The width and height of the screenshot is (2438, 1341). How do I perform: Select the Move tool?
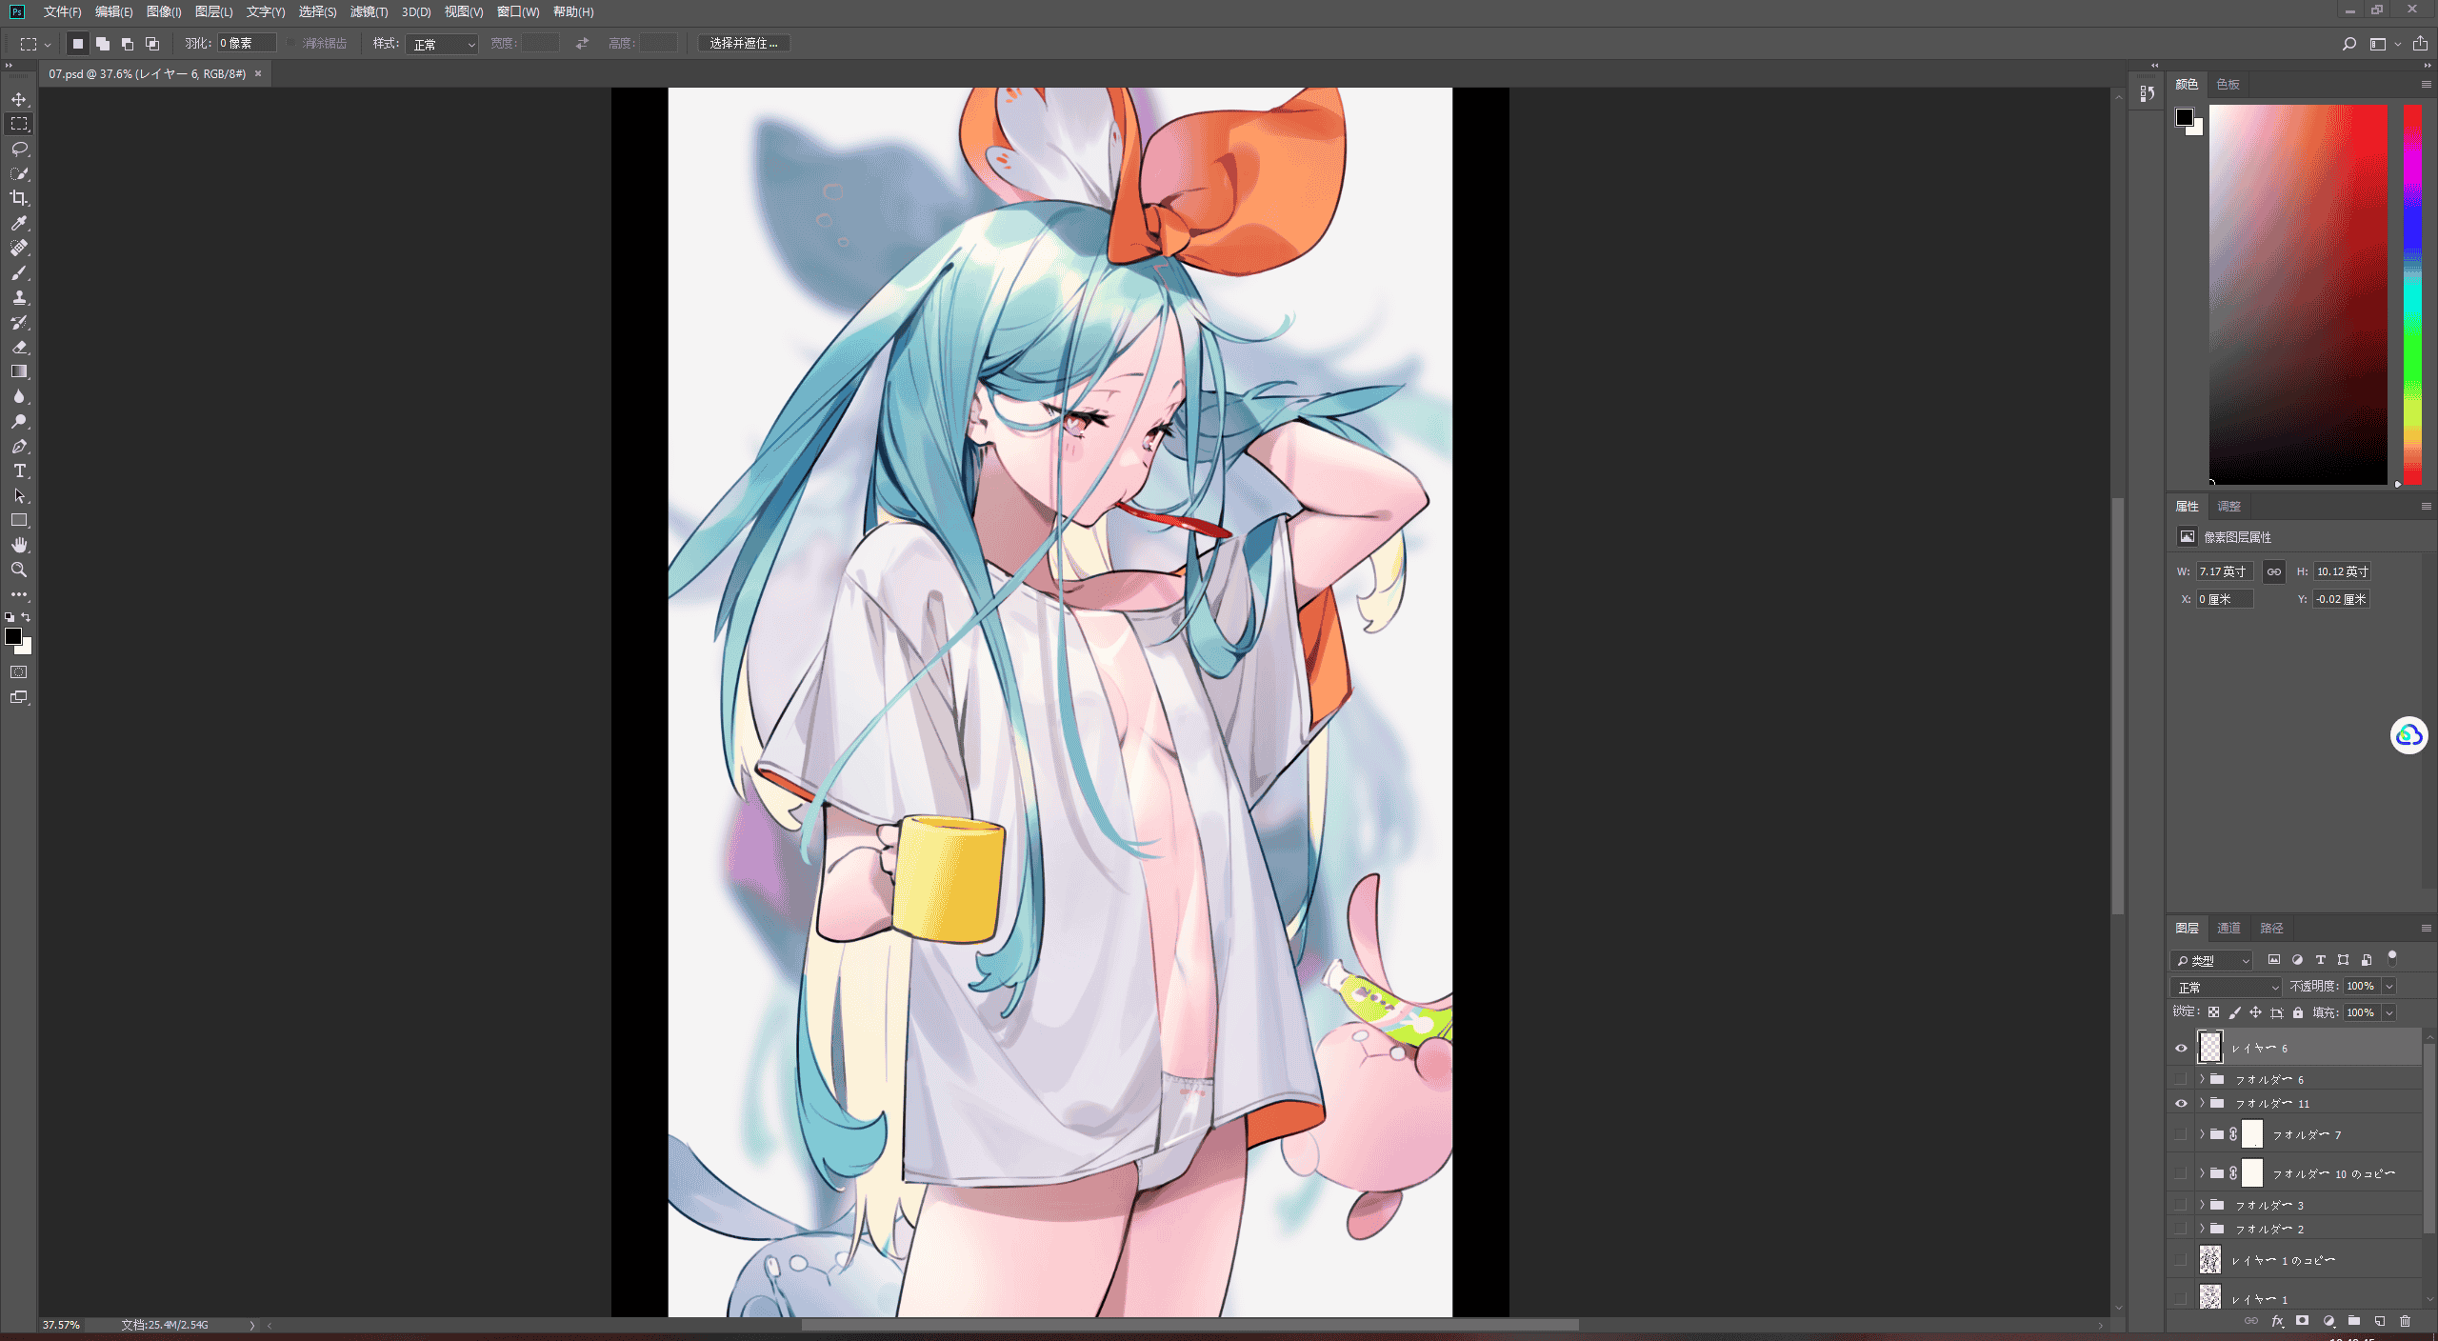click(19, 99)
